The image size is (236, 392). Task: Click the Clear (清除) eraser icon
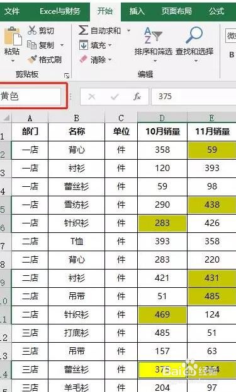coord(84,59)
